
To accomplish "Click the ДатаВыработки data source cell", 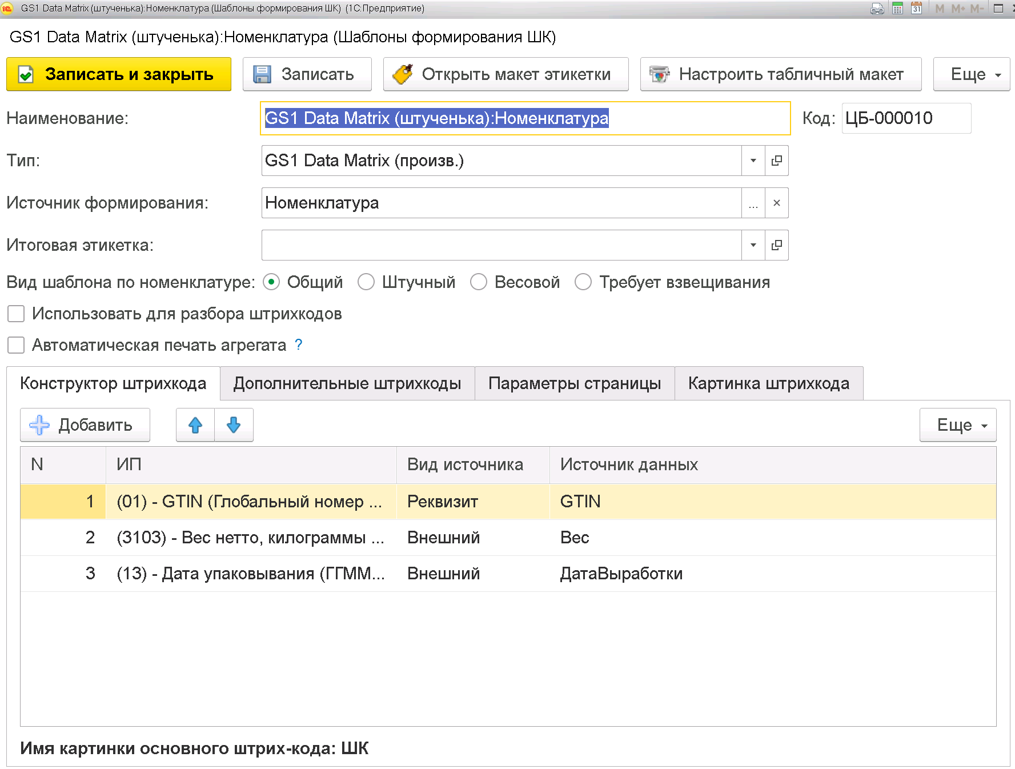I will click(773, 574).
